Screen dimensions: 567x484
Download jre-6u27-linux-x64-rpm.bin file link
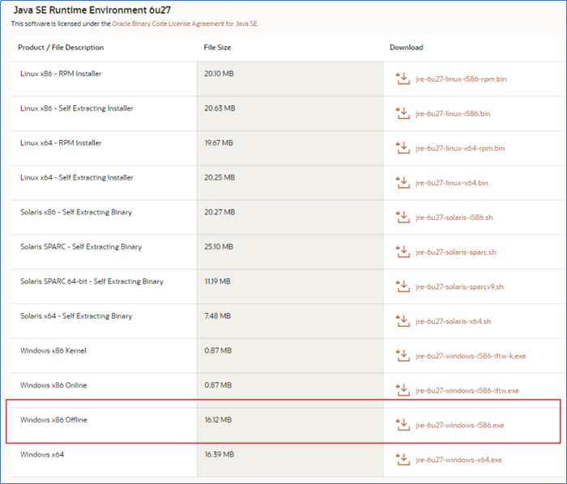pyautogui.click(x=460, y=148)
